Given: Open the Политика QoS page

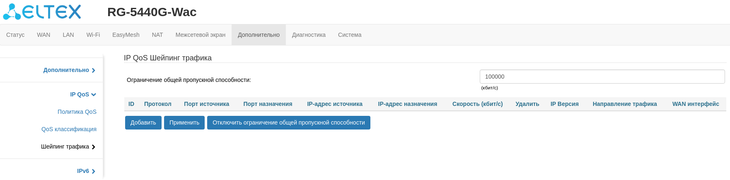Looking at the screenshot, I should point(77,112).
